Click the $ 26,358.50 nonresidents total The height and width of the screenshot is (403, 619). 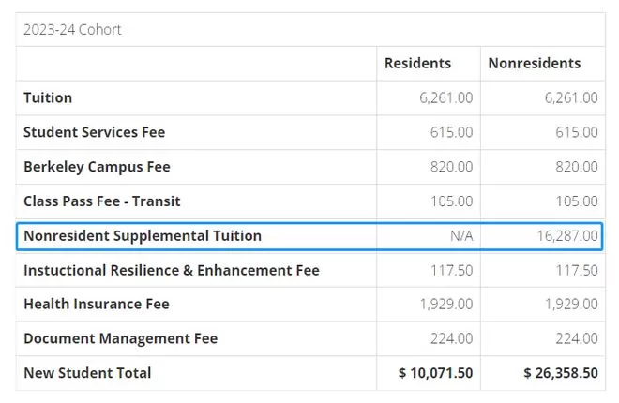tap(561, 373)
